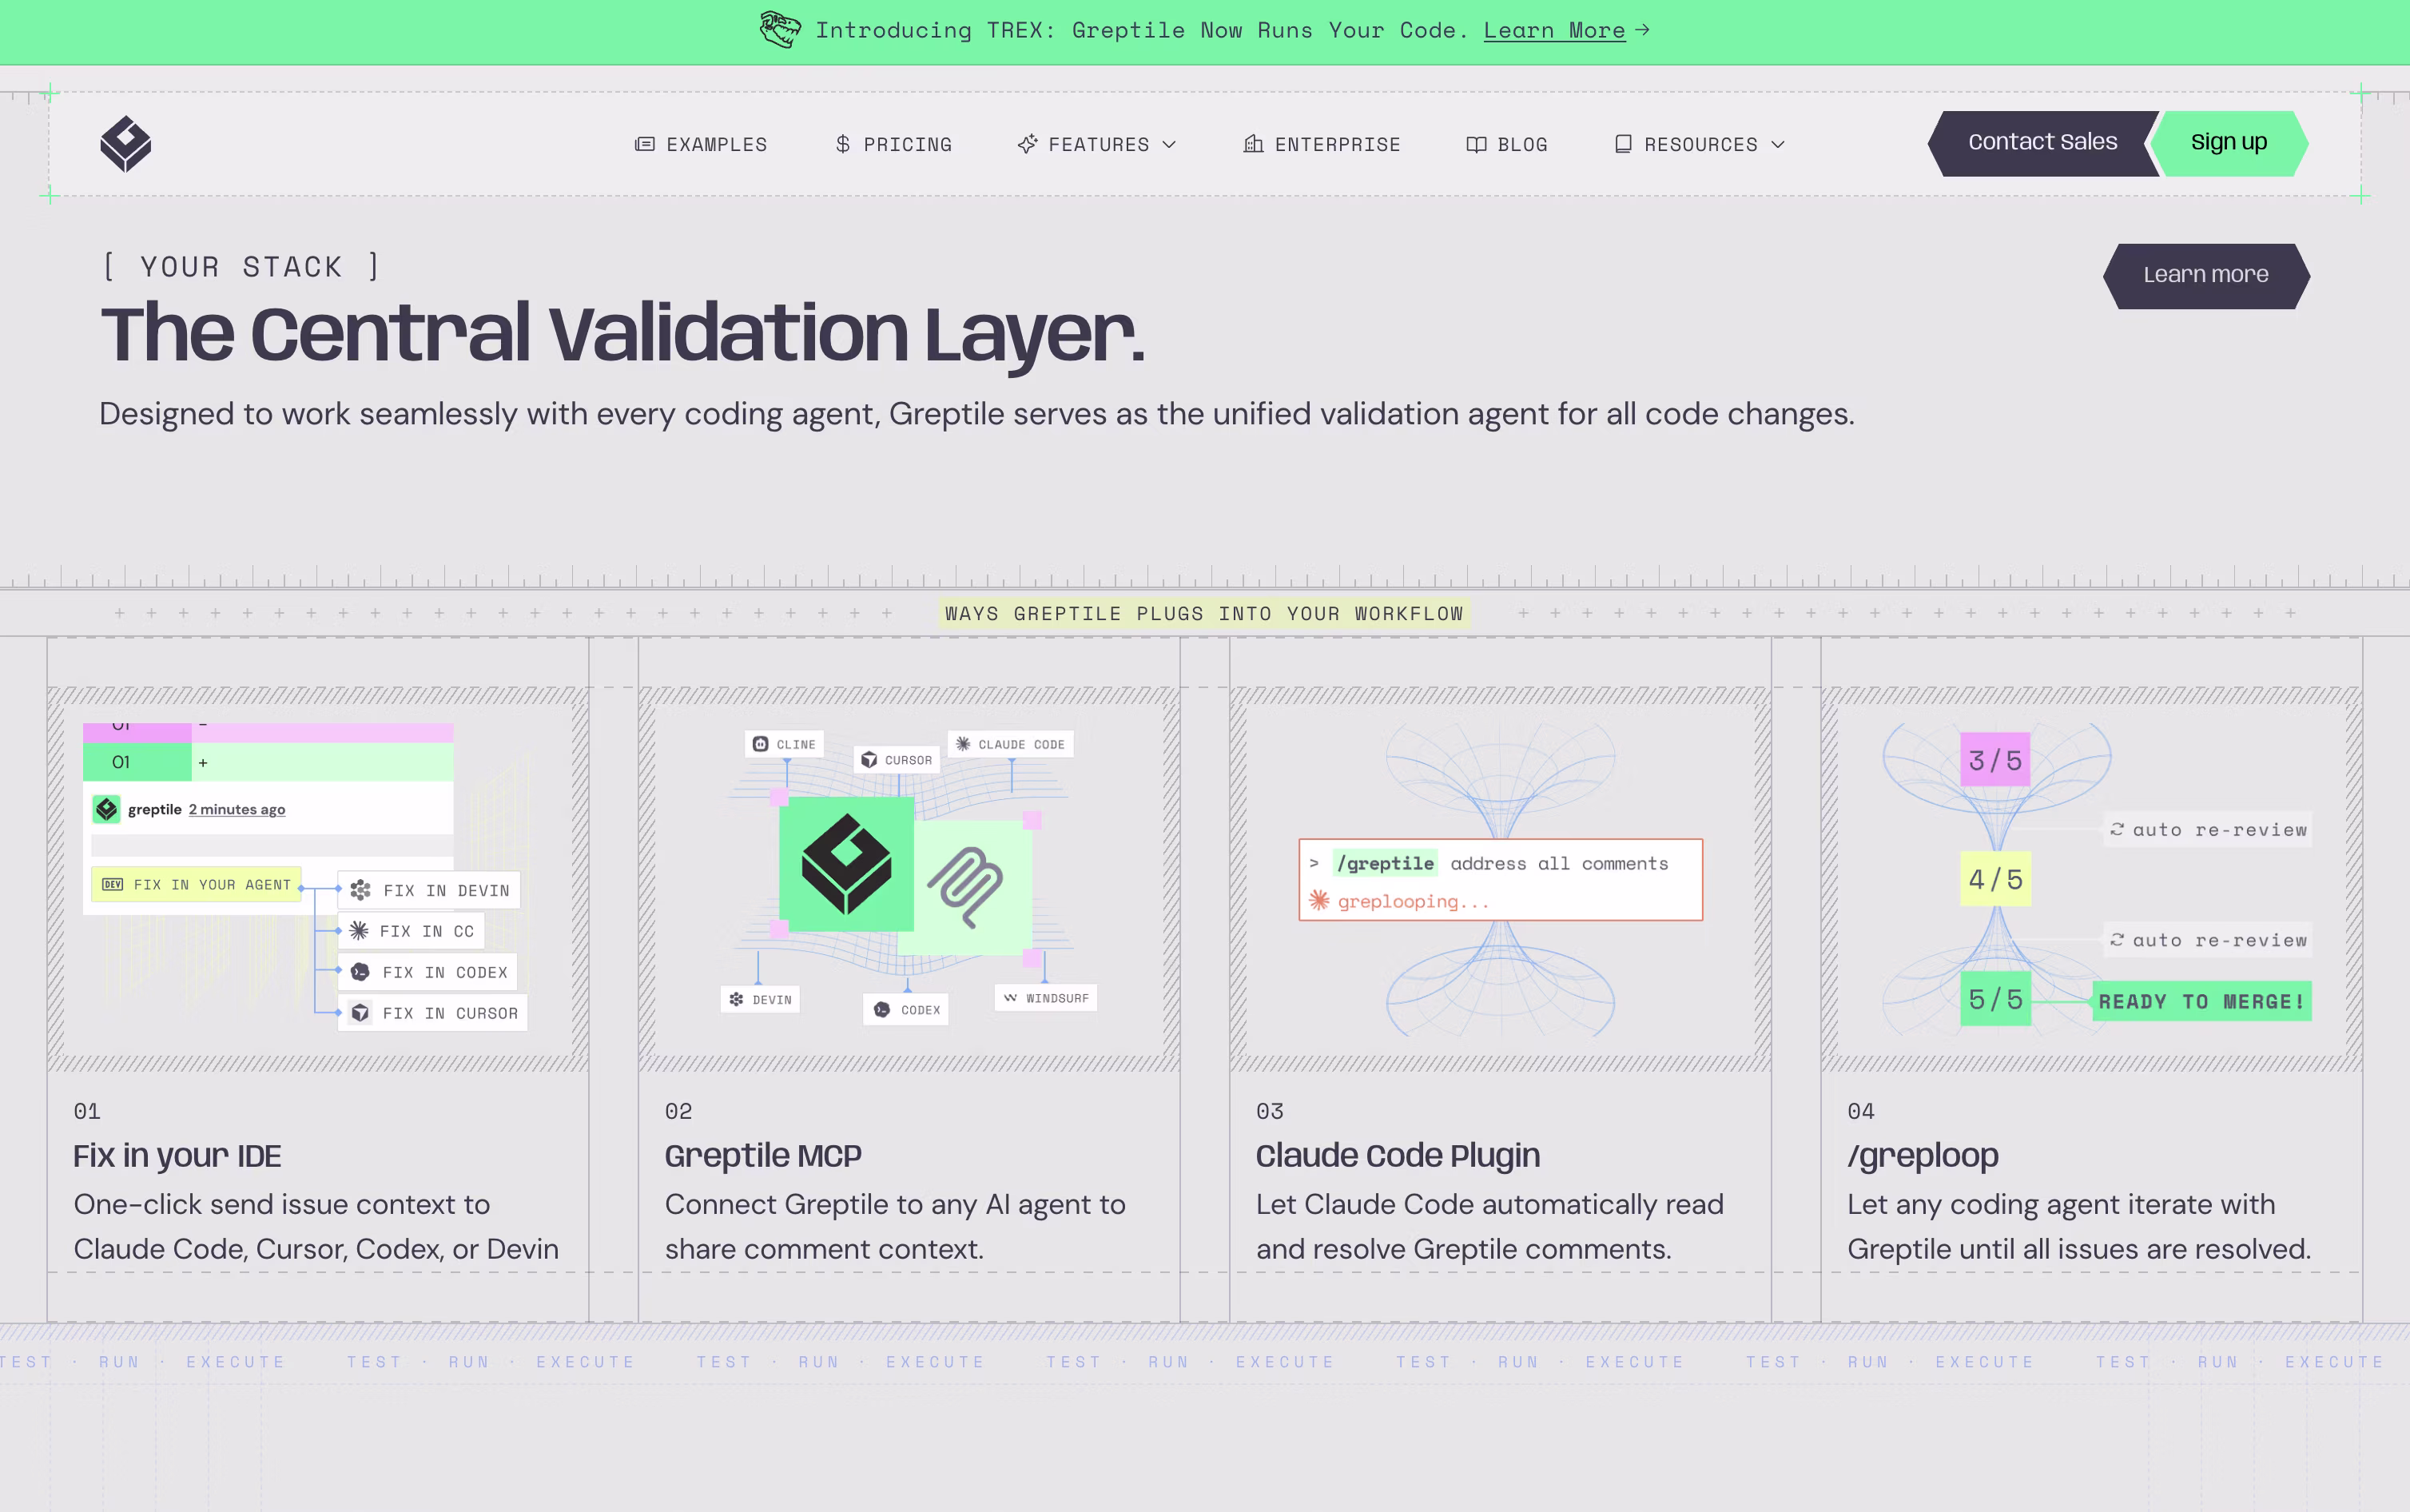This screenshot has width=2410, height=1512.
Task: Follow the Learn More banner link
Action: (x=1554, y=30)
